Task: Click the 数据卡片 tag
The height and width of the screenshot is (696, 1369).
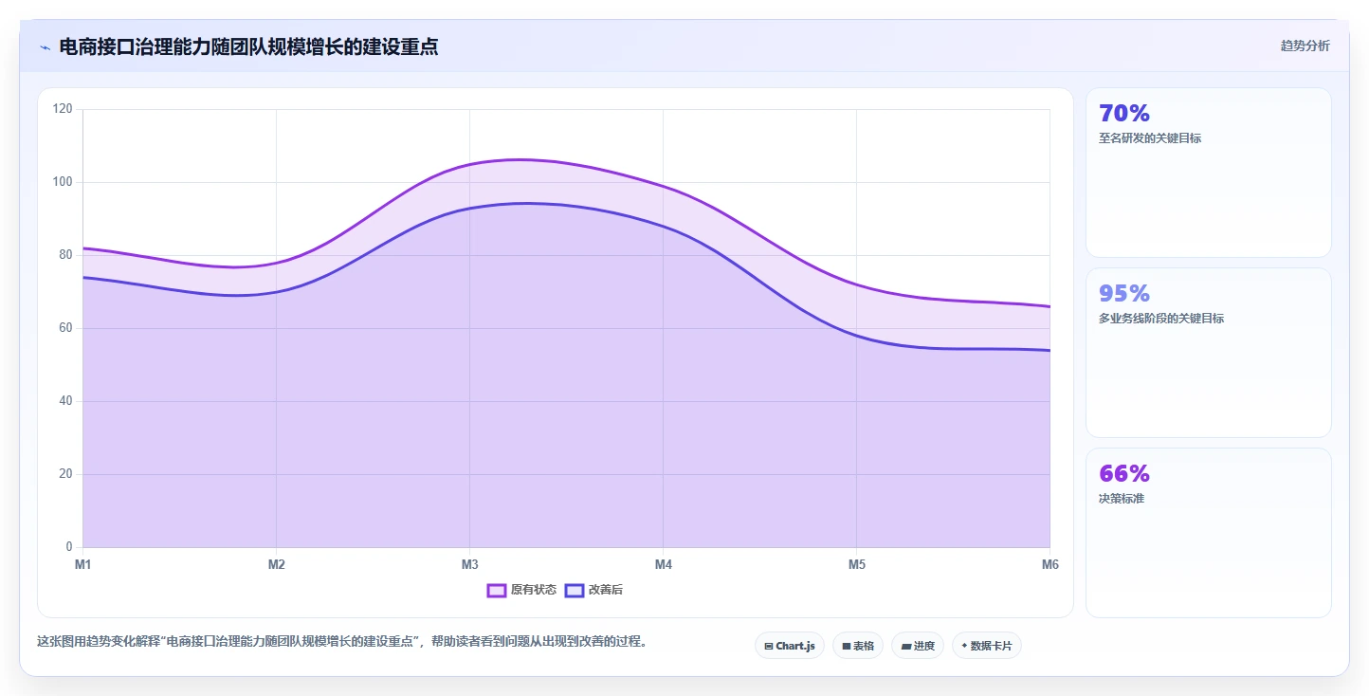Action: pyautogui.click(x=987, y=646)
